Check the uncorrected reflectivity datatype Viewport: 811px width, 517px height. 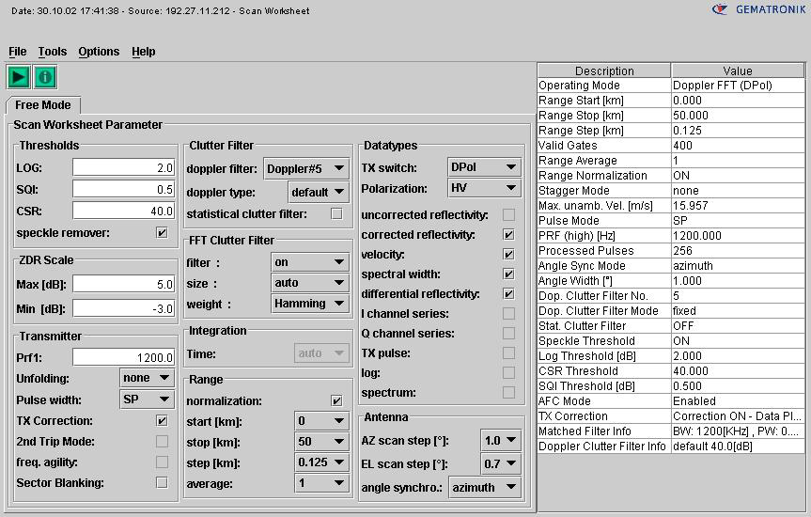click(x=509, y=214)
